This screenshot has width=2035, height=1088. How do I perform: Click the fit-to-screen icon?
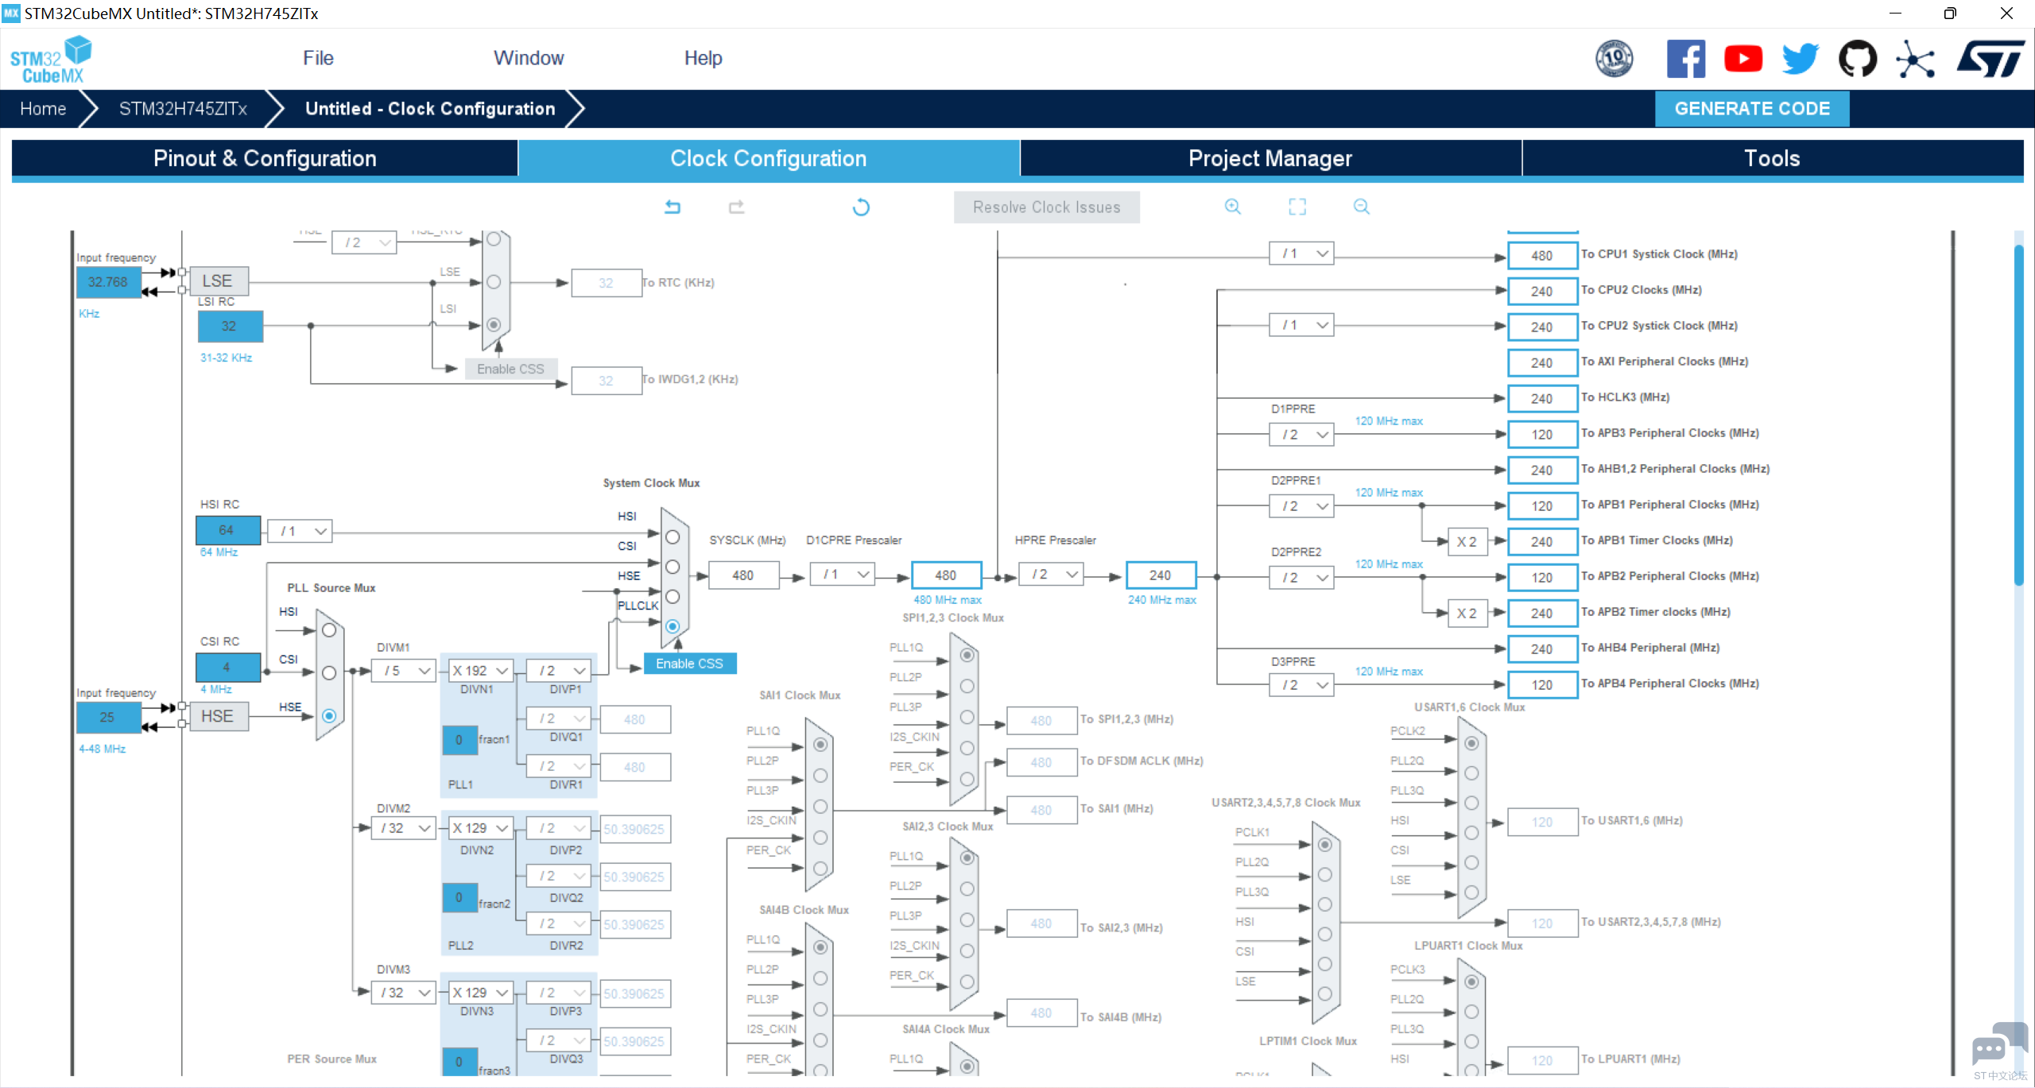click(1297, 207)
